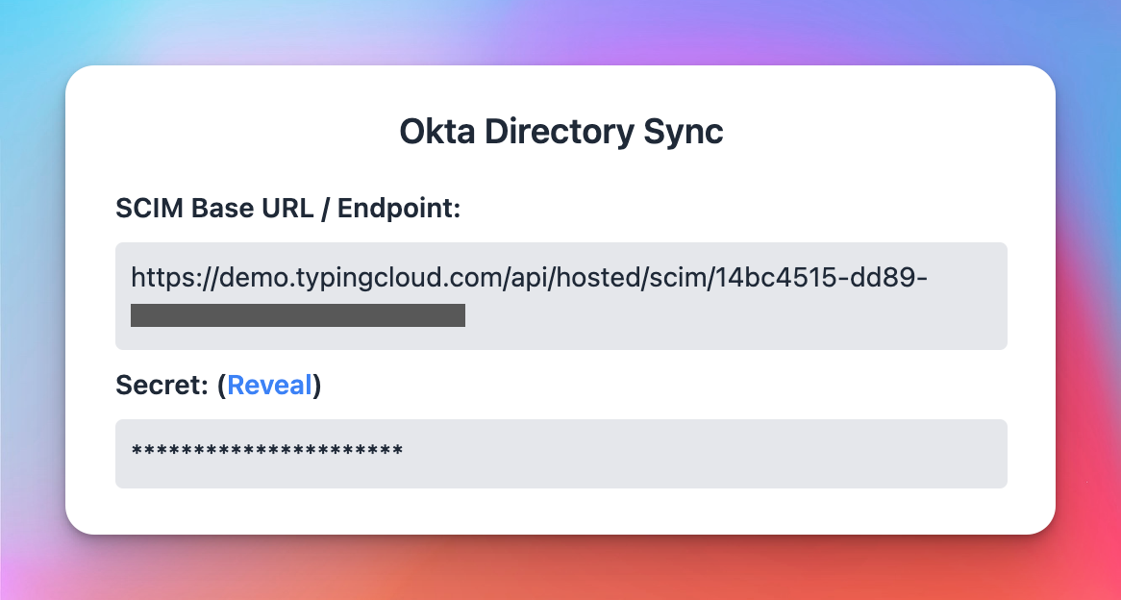Click the word Directory in the title
This screenshot has height=600, width=1121.
click(560, 133)
